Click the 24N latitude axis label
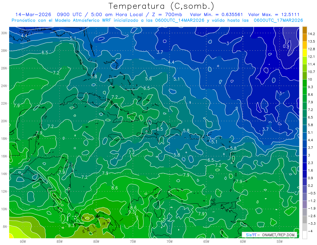 coord(4,86)
